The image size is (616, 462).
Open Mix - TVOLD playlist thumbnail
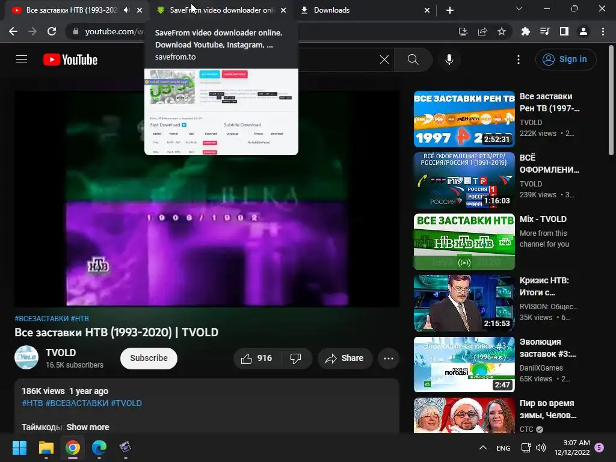point(464,242)
